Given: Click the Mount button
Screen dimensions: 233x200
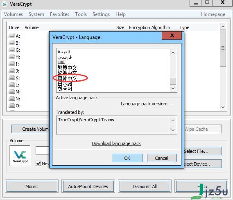Looking at the screenshot, I should (x=32, y=186).
